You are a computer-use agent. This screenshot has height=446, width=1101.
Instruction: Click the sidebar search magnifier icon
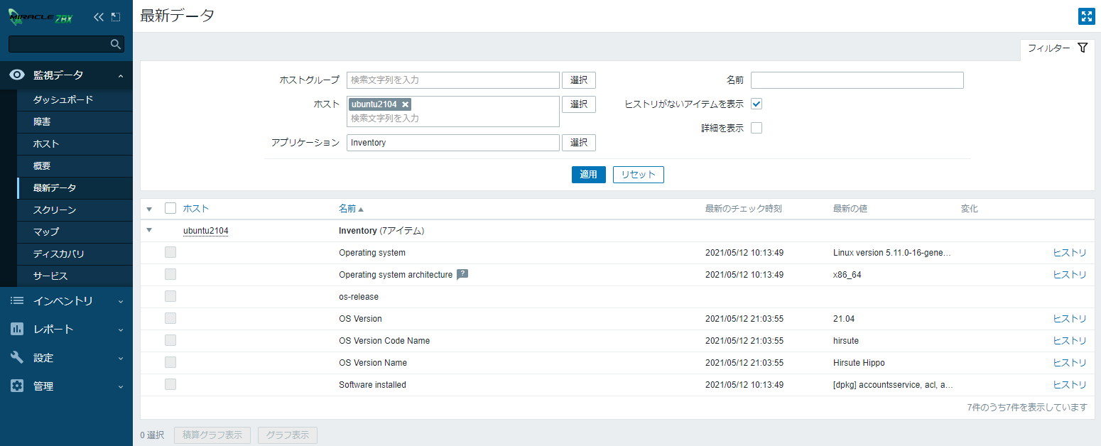click(116, 44)
